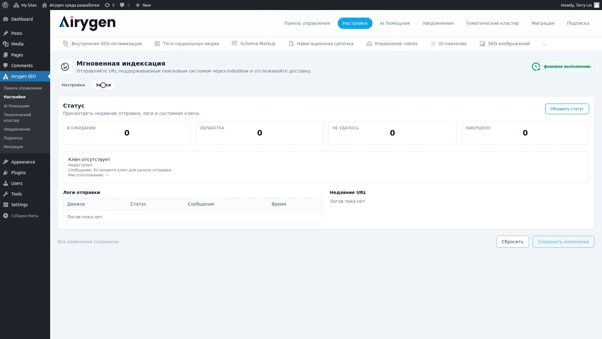602x339 pixels.
Task: Click the Ключ отсутствует status text
Action: coord(89,159)
